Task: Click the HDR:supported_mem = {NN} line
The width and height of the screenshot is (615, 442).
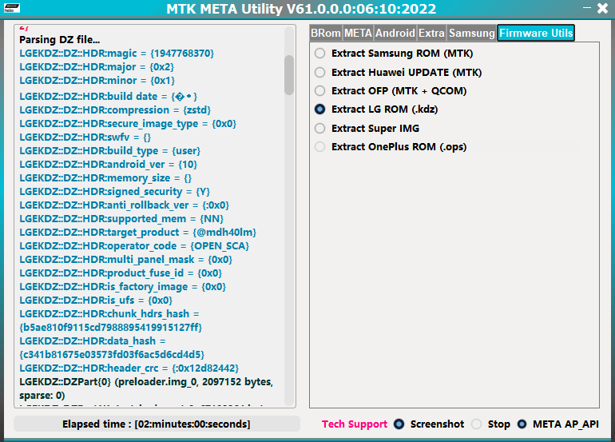Action: [121, 219]
